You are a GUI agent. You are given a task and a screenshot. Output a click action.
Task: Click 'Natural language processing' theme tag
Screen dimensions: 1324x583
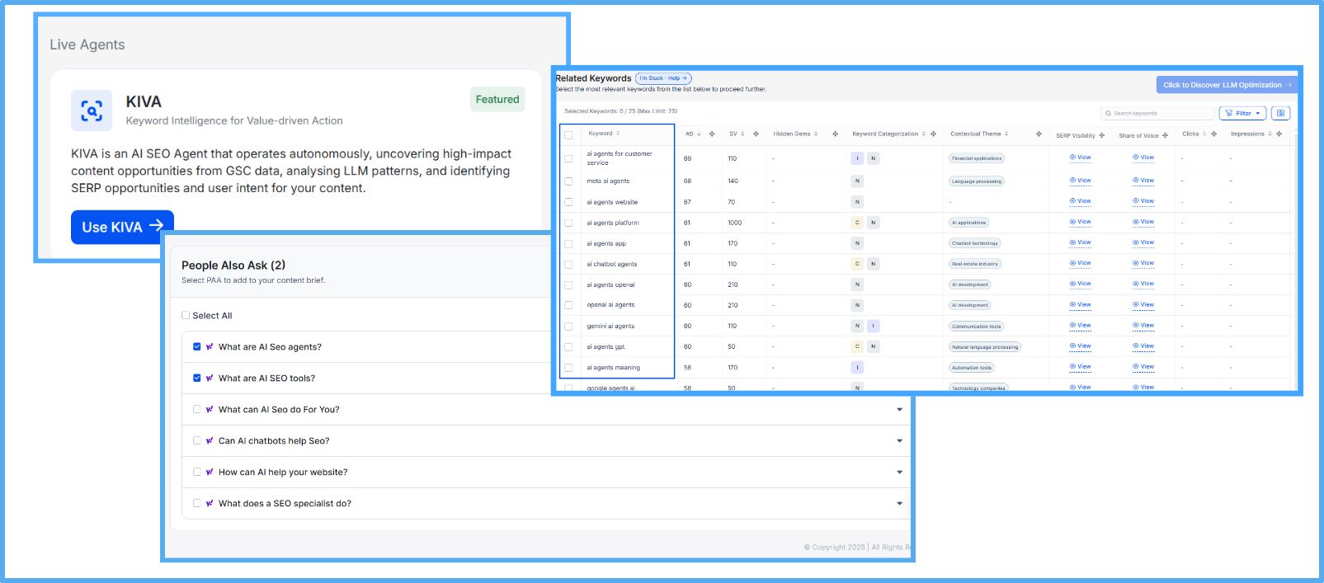click(x=985, y=347)
